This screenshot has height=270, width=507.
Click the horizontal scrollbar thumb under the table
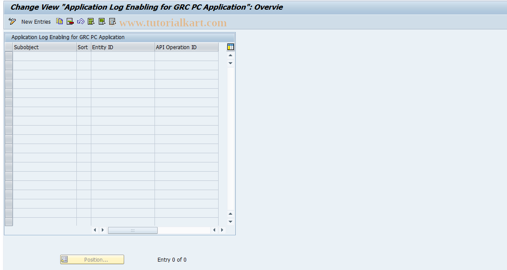coord(133,230)
